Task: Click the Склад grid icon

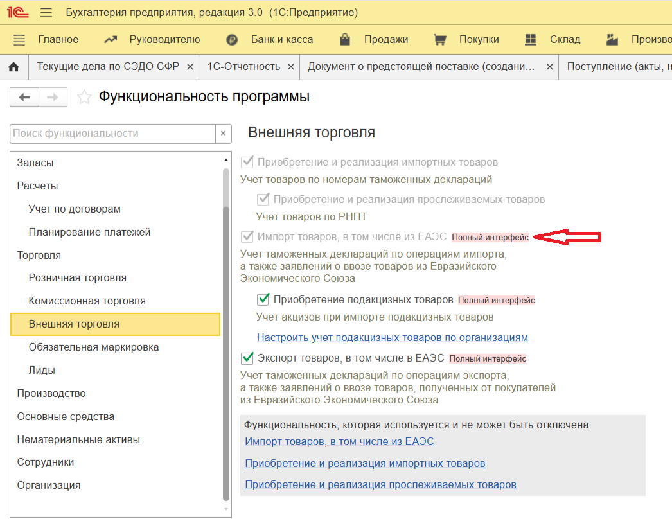Action: click(x=531, y=40)
